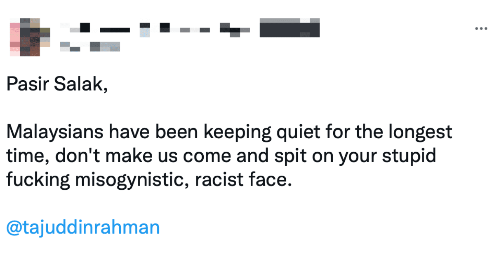Open the tweet's three-dot more options menu
494x256 pixels.
coord(481,28)
